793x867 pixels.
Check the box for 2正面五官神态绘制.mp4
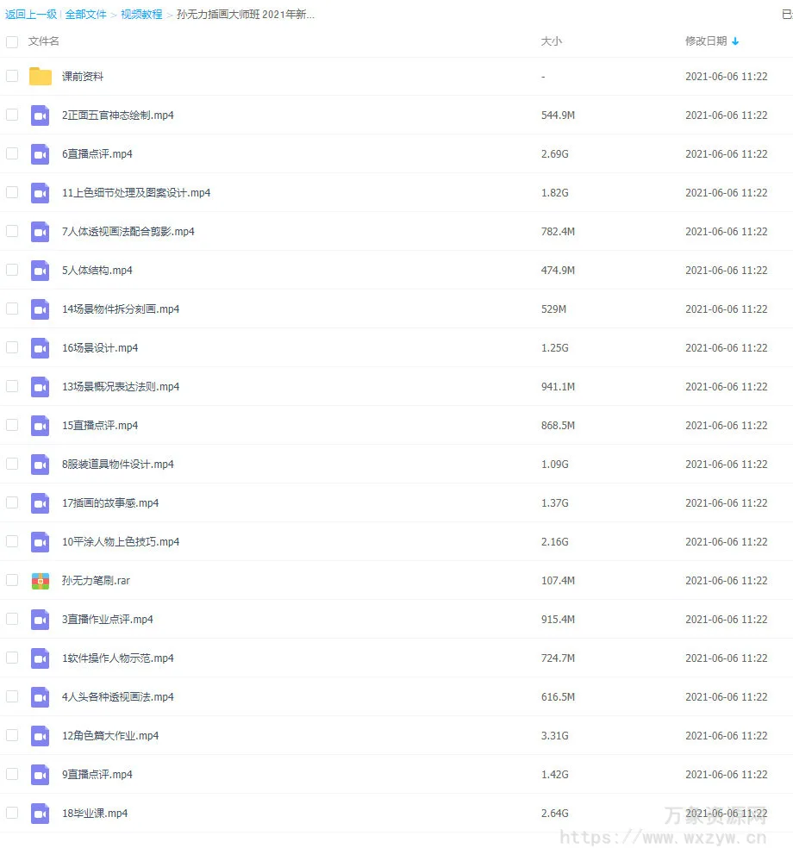coord(12,115)
